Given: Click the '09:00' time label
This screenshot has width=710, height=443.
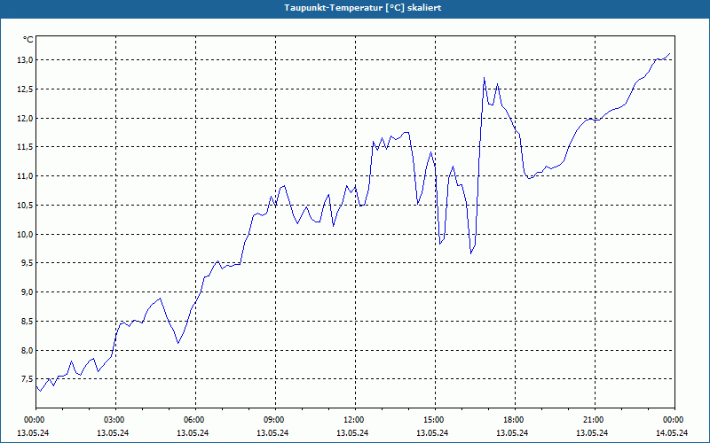Looking at the screenshot, I should pos(273,420).
